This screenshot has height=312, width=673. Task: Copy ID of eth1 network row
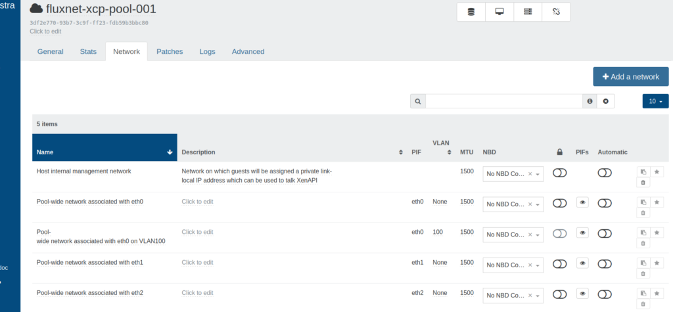coord(643,263)
